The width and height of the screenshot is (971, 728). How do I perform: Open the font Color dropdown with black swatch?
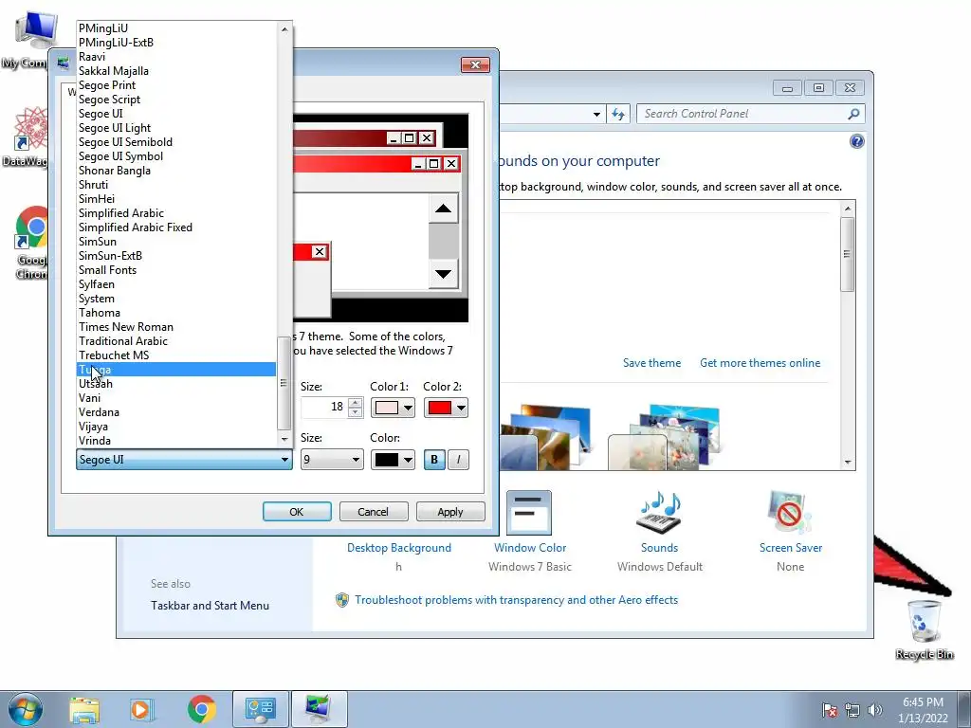[x=393, y=460]
